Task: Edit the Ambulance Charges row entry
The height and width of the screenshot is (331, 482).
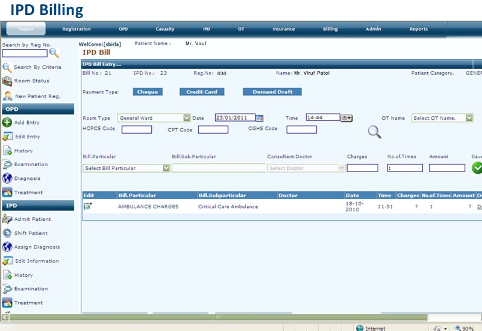Action: coord(87,206)
